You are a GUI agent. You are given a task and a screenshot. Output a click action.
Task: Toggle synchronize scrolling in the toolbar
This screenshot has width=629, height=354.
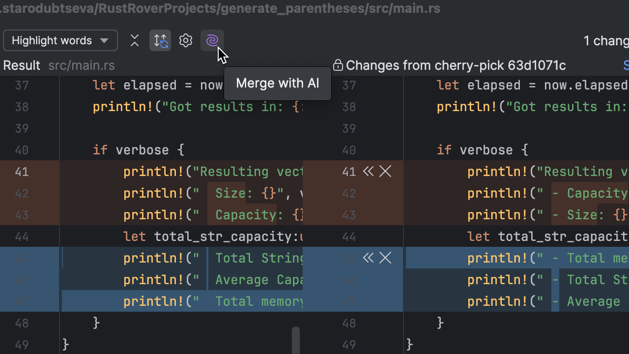click(x=160, y=41)
